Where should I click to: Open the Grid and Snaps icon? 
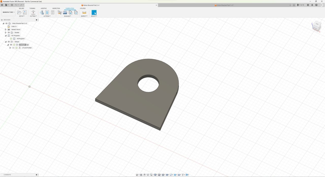[x=159, y=175]
